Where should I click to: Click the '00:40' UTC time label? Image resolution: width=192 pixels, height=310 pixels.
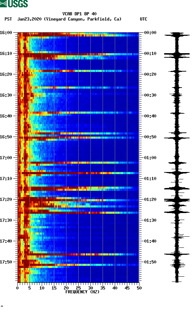[150, 116]
